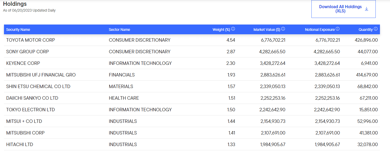Click the Holdings section heading

pos(15,4)
